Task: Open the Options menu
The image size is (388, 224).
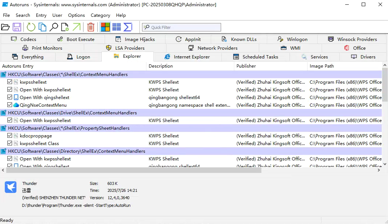Action: pyautogui.click(x=77, y=15)
